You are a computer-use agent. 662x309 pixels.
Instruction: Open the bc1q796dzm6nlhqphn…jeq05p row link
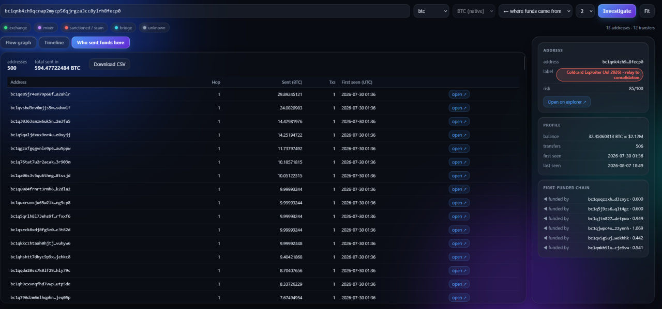(x=459, y=298)
